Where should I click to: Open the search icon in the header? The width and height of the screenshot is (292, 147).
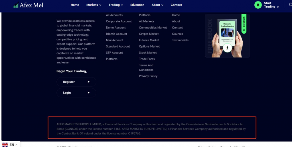(x=290, y=5)
